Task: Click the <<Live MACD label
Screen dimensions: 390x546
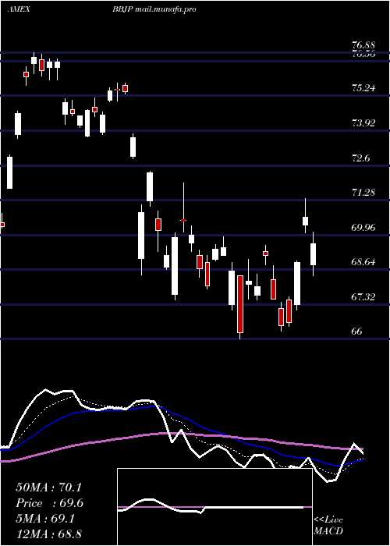Action: tap(328, 525)
